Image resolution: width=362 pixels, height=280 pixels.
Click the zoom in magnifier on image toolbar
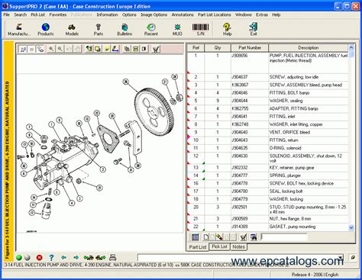pos(51,49)
